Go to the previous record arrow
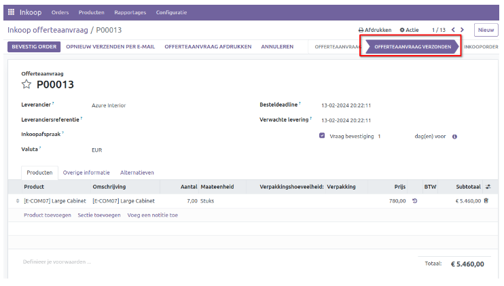This screenshot has width=504, height=286. click(453, 30)
